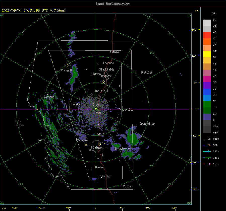226x211 pixels.
Task: Click the Banff label
Action: (41, 140)
